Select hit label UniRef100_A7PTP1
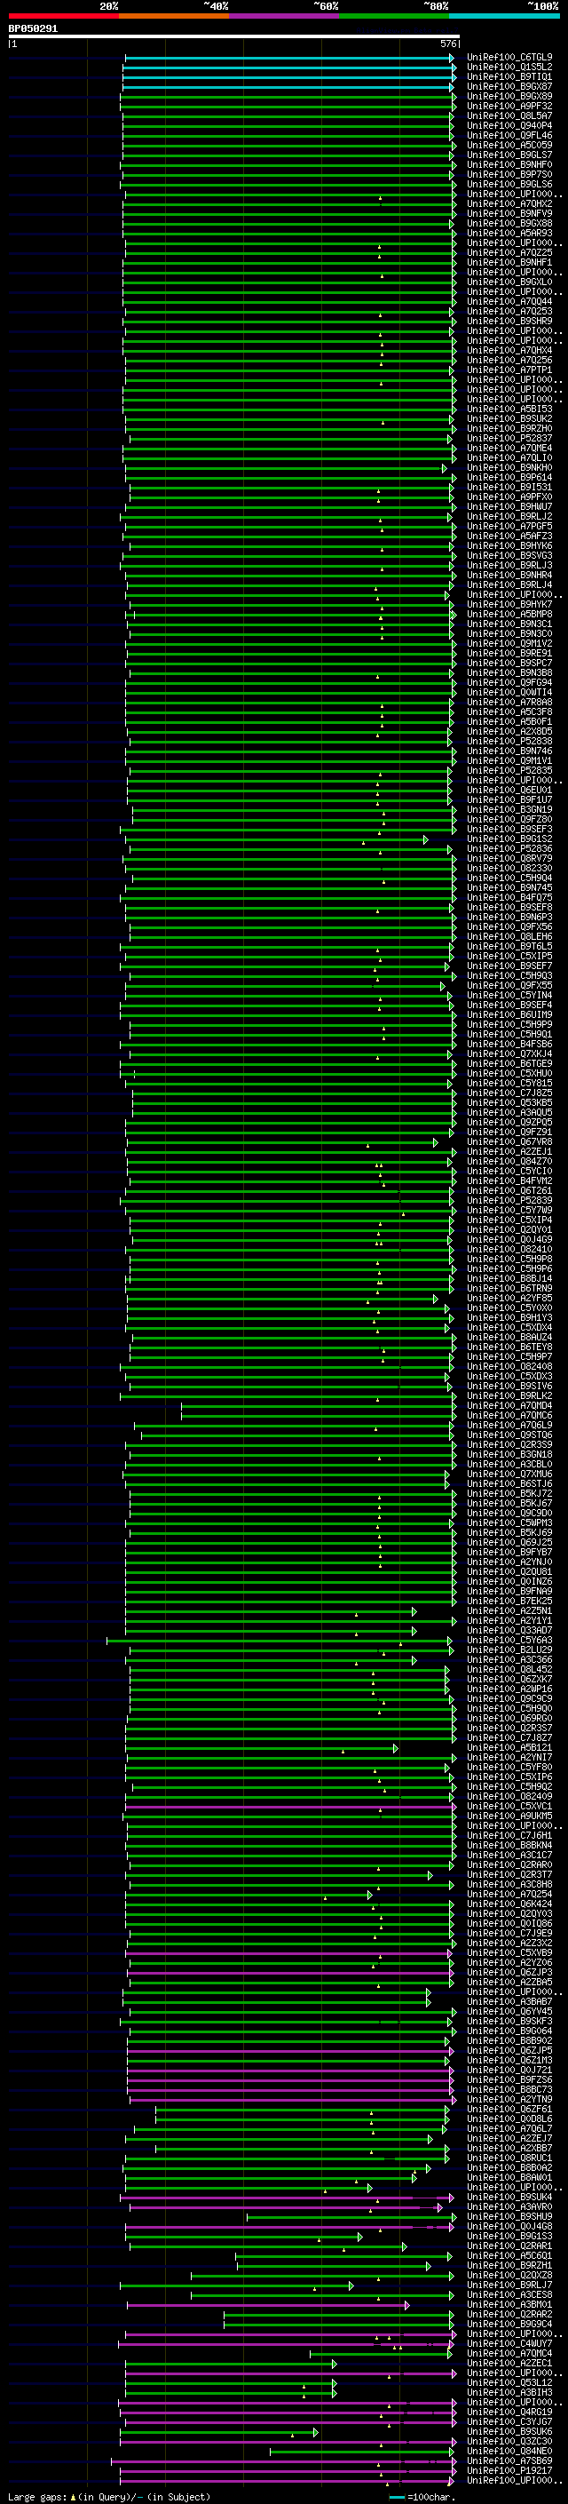 tap(509, 370)
